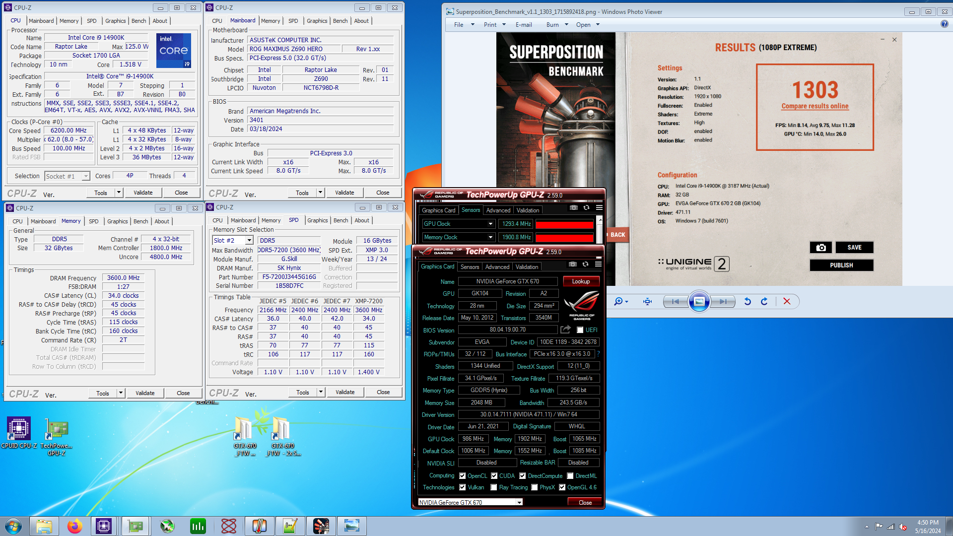Image resolution: width=953 pixels, height=536 pixels.
Task: Open CPUID CPU-Z desktop shortcut
Action: pyautogui.click(x=19, y=433)
